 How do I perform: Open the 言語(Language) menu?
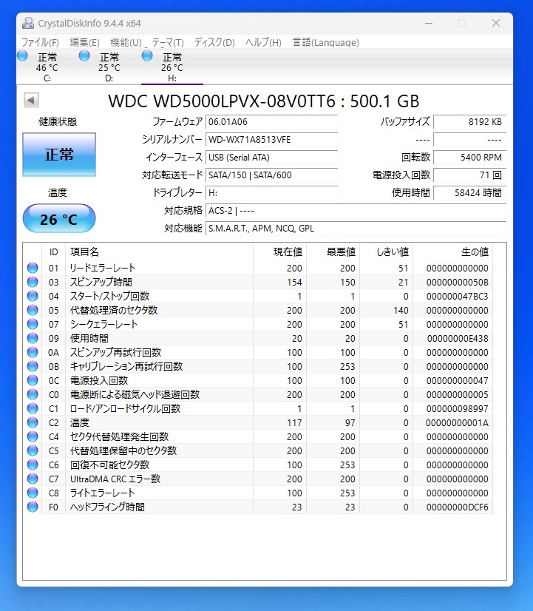pyautogui.click(x=325, y=42)
